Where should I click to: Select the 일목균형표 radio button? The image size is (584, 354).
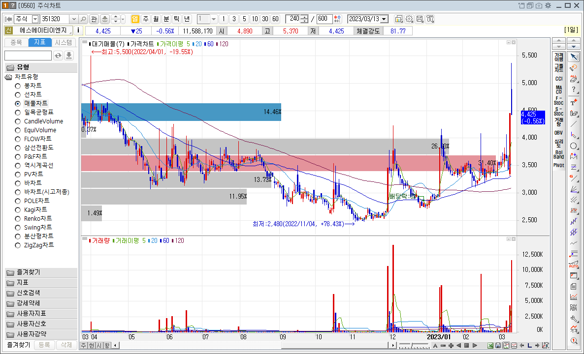(18, 112)
